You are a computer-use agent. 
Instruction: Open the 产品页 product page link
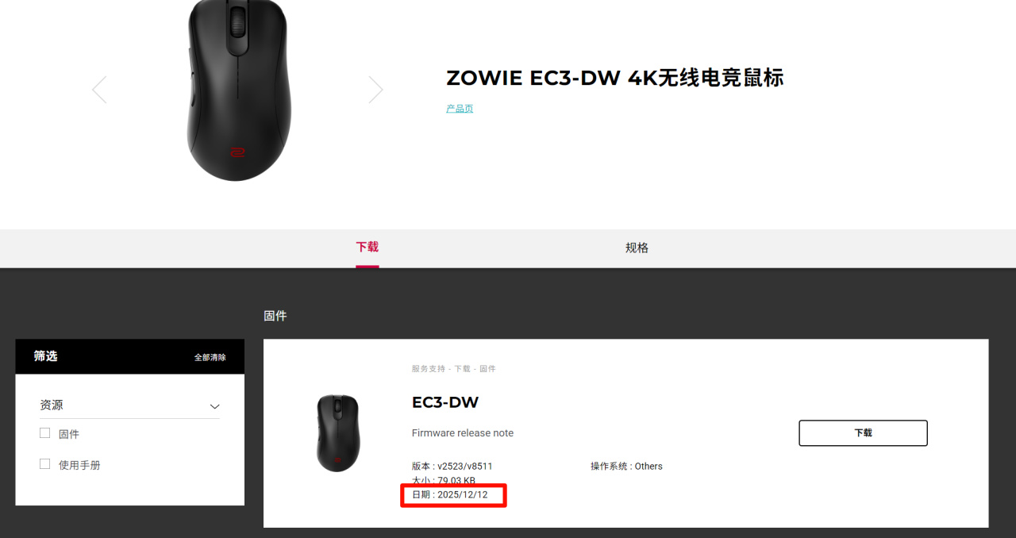[460, 109]
